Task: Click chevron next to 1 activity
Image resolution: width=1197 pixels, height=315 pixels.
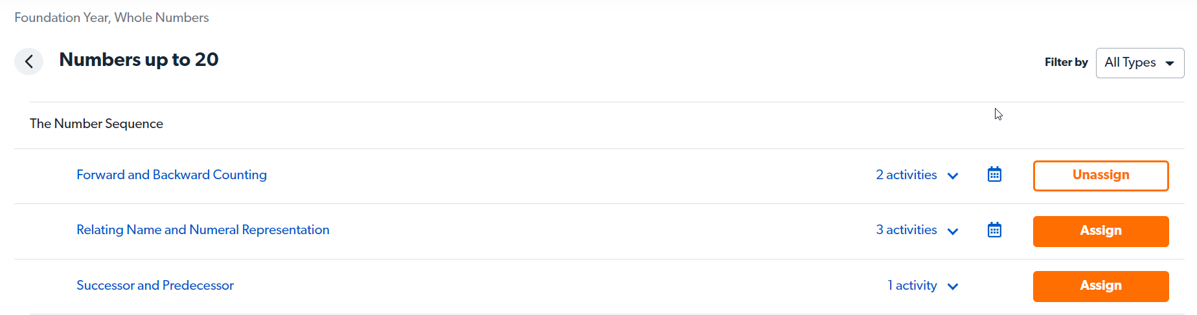Action: pos(953,287)
